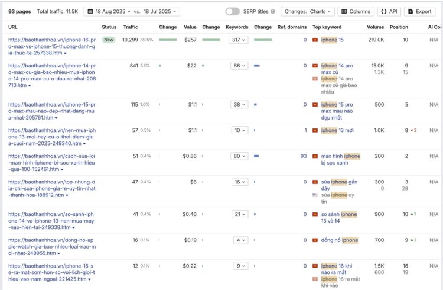
Task: Click top keyword 'iphone 14 pro max cũ'
Action: 337,69
